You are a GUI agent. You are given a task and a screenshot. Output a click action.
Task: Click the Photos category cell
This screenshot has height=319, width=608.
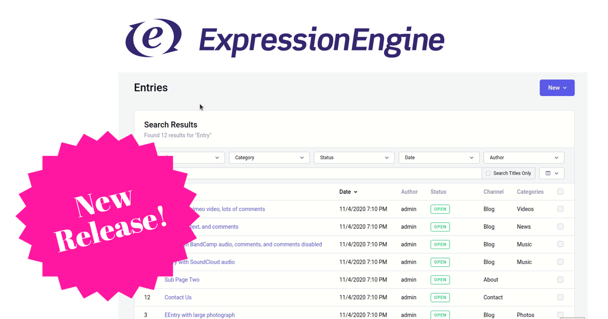click(525, 315)
